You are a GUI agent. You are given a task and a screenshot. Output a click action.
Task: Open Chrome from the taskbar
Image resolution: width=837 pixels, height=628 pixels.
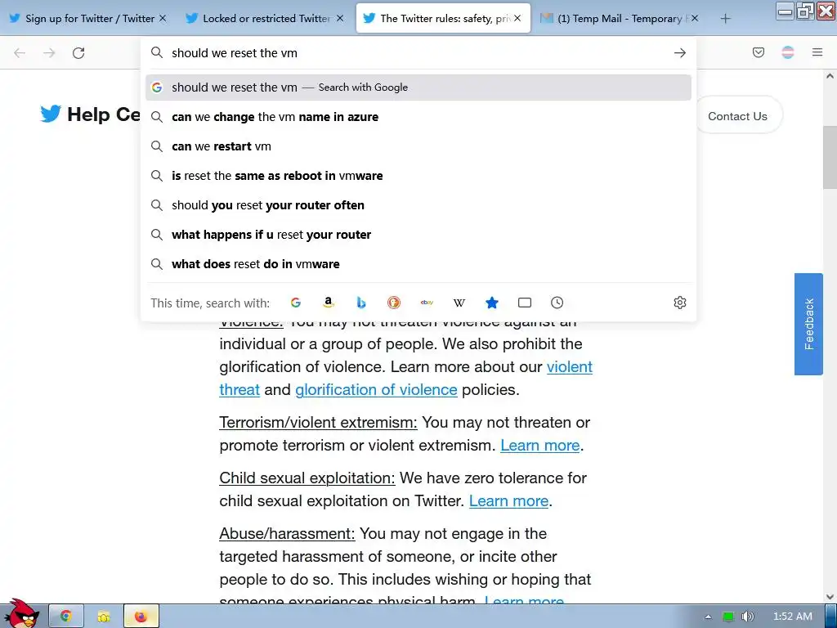[65, 617]
